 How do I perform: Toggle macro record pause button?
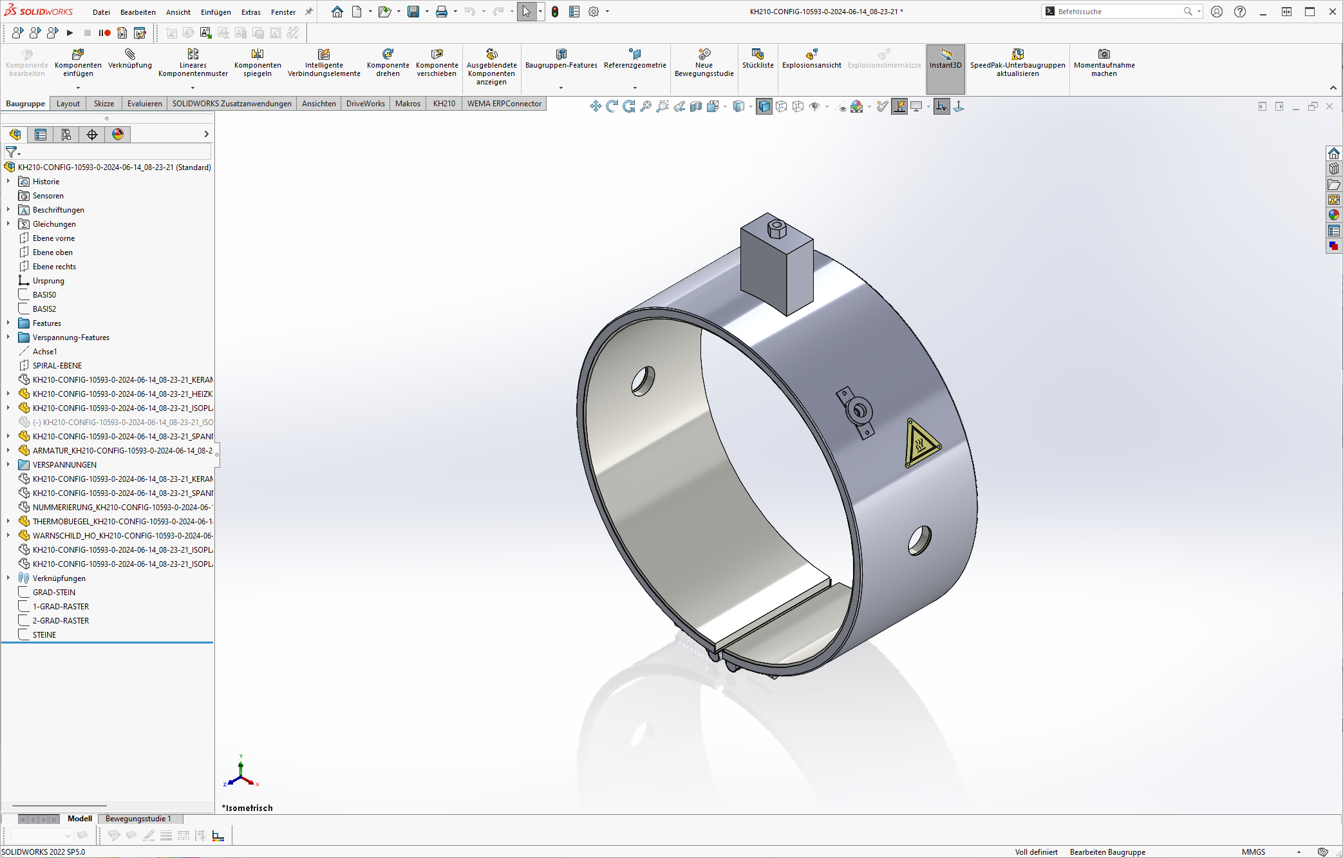104,33
